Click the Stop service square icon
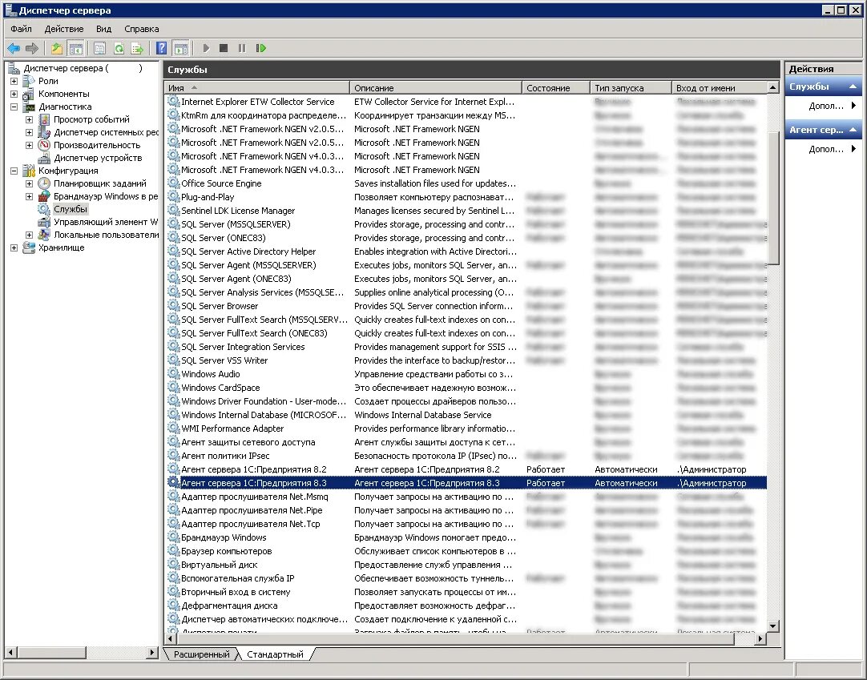The image size is (867, 680). pos(224,49)
